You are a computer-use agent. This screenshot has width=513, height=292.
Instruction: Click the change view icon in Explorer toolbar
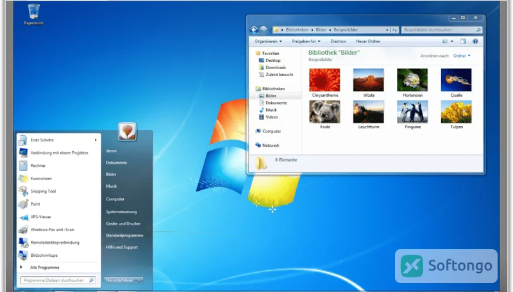(444, 41)
